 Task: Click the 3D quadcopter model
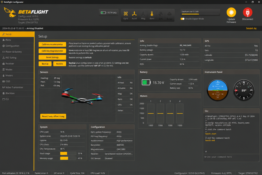click(x=82, y=97)
